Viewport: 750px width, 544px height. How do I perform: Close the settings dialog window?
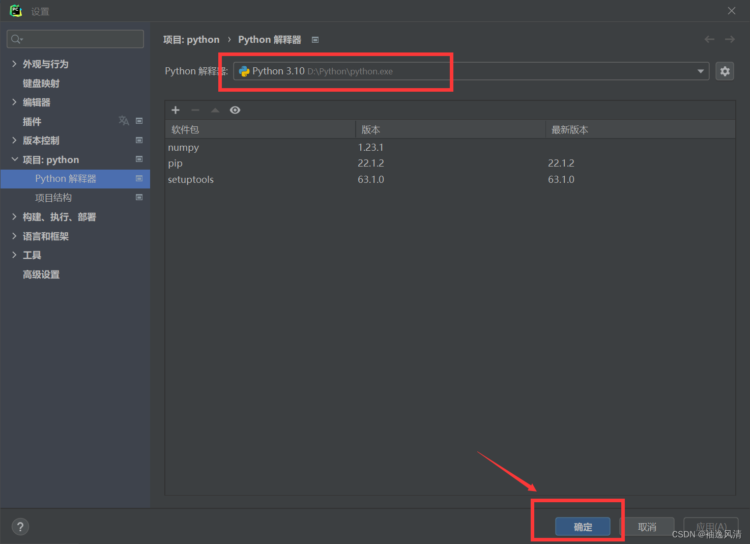point(731,11)
